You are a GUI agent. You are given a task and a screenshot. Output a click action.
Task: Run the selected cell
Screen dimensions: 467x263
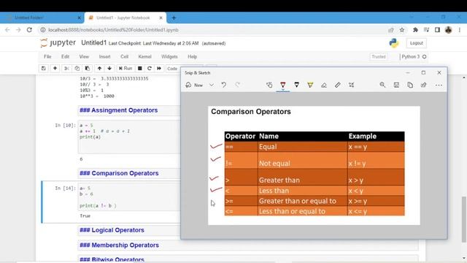coord(126,68)
